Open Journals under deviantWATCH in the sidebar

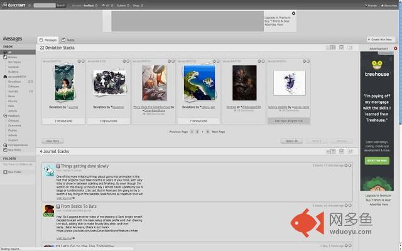(x=13, y=91)
